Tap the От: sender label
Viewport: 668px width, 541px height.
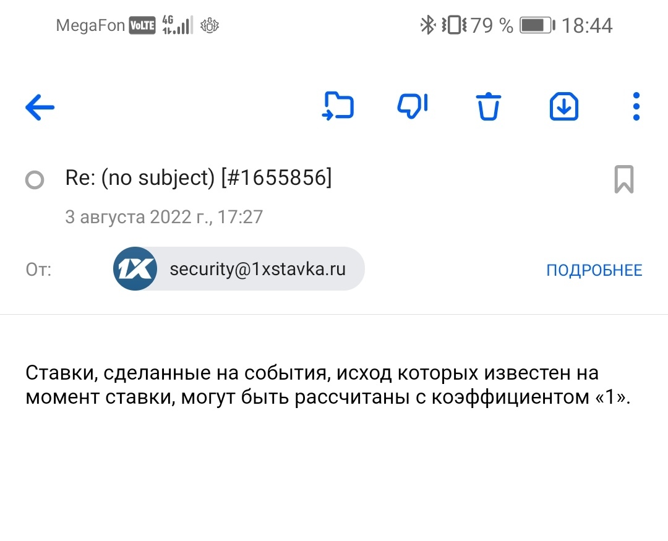(38, 270)
